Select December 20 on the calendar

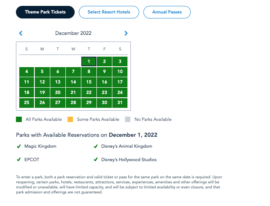pos(58,92)
